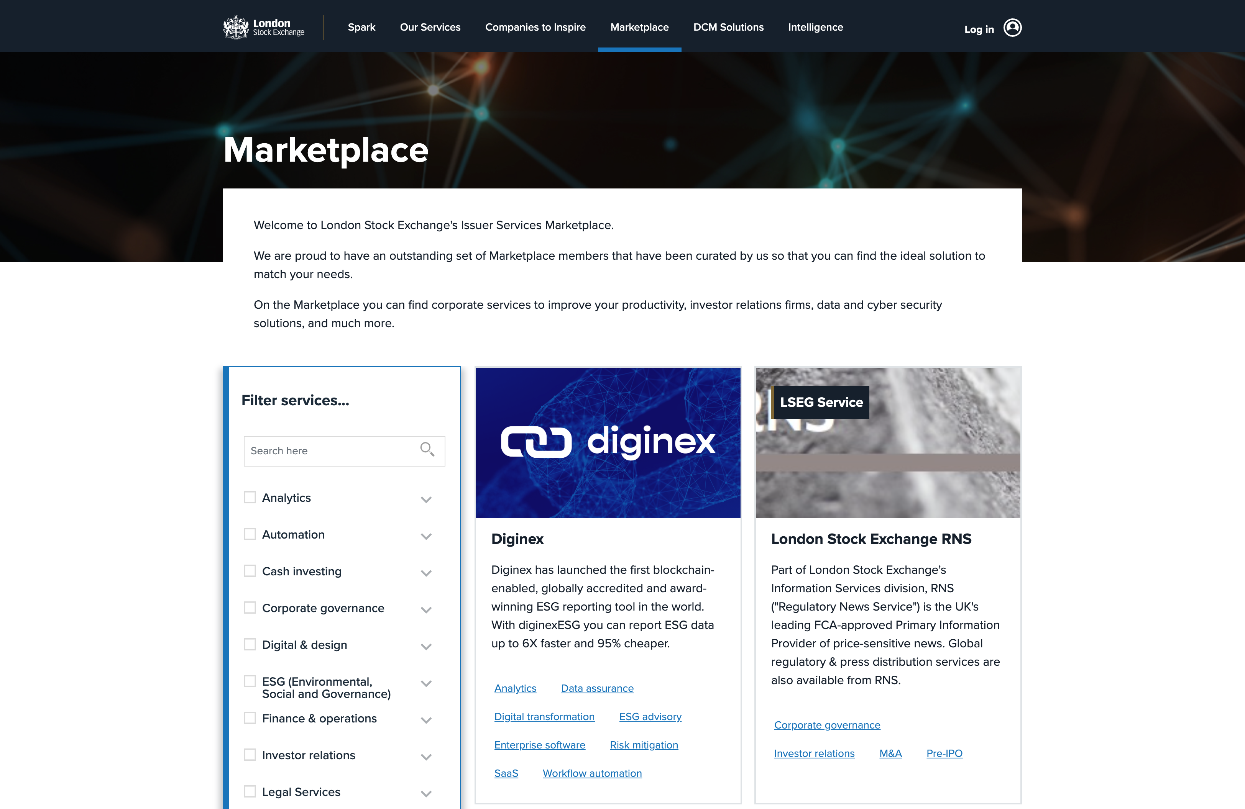Click the search magnifier icon

[427, 449]
